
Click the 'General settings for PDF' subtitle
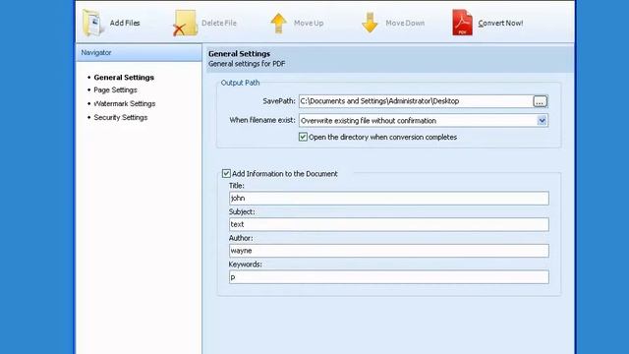point(247,63)
